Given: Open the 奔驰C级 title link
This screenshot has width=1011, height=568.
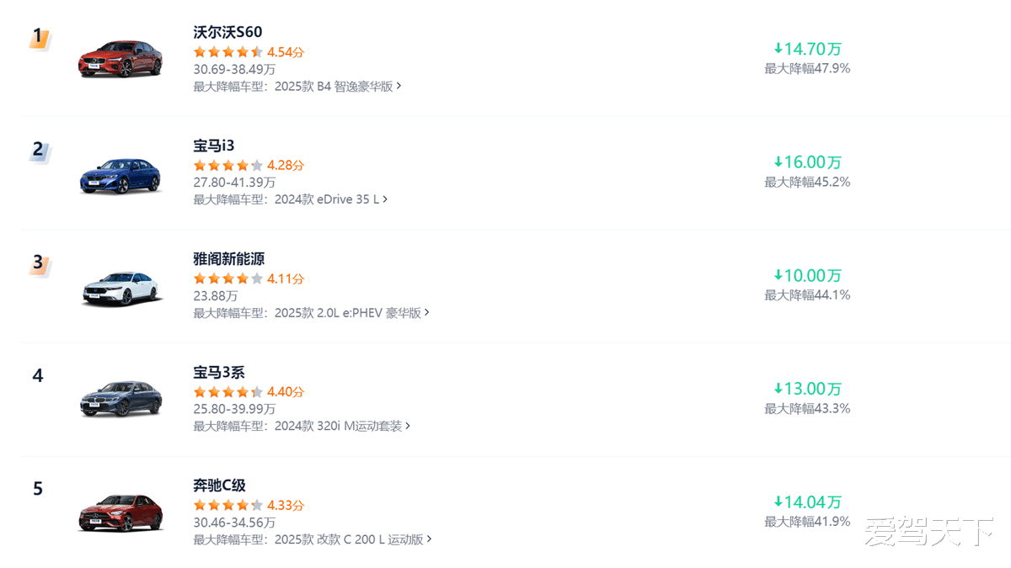Looking at the screenshot, I should [219, 486].
